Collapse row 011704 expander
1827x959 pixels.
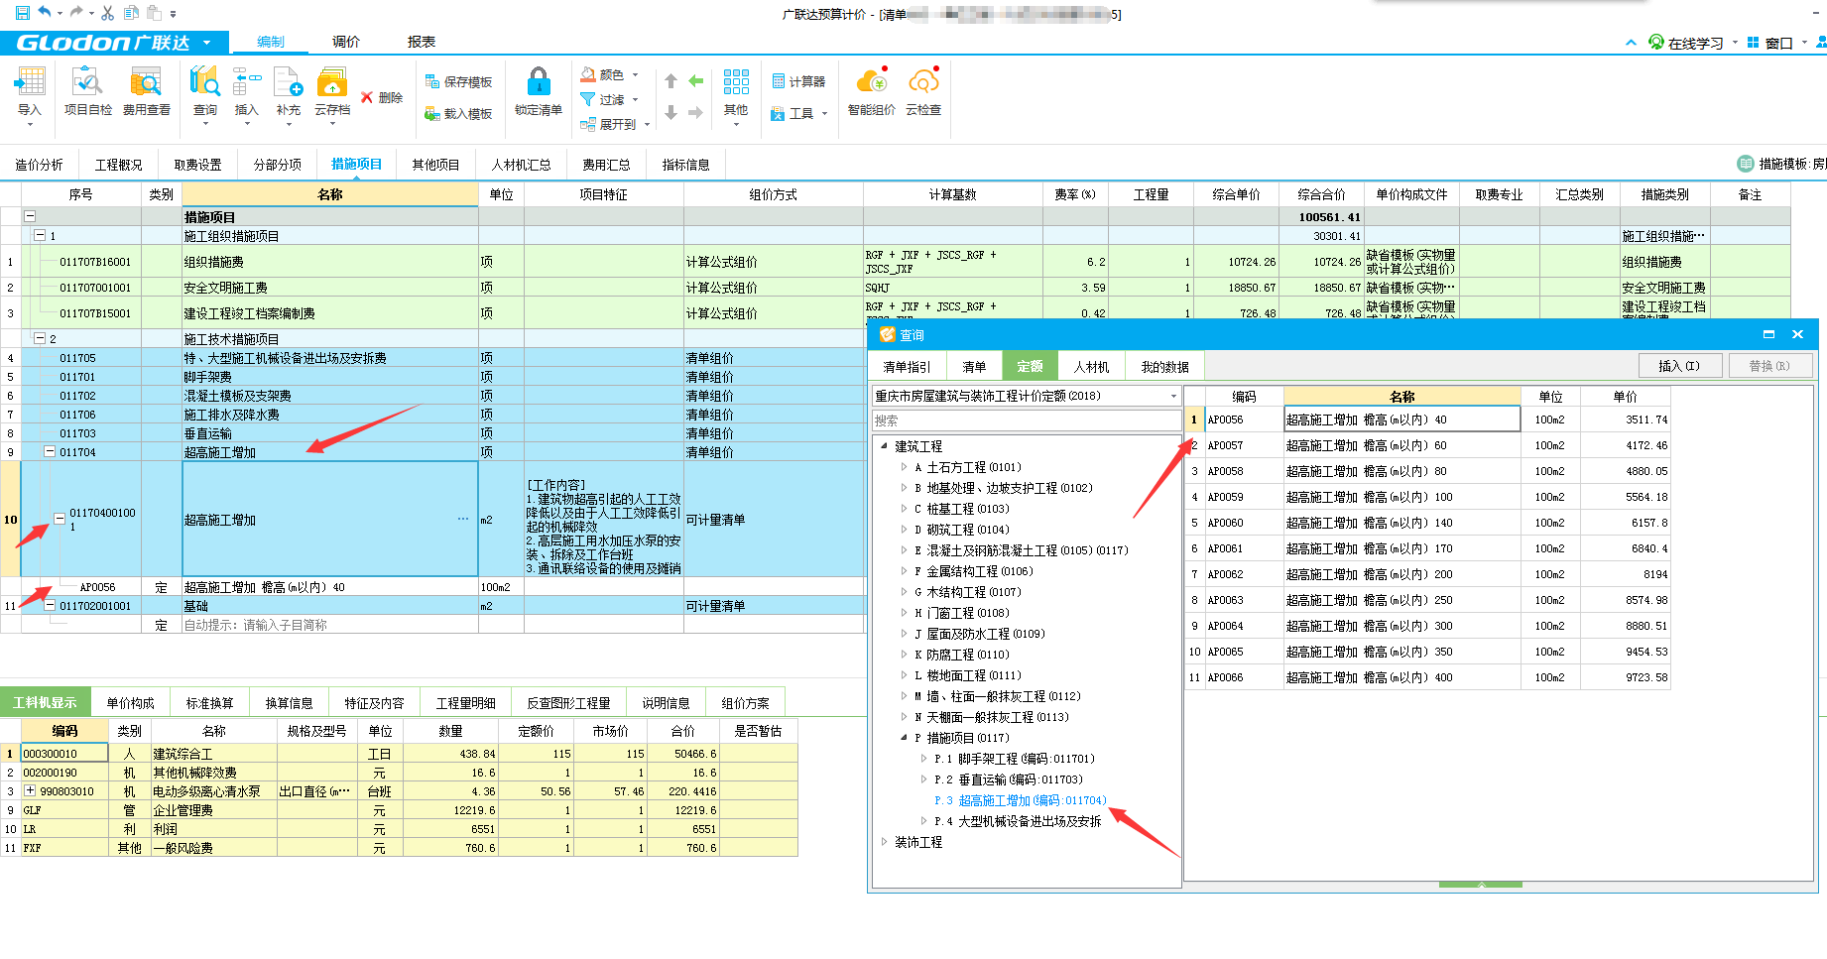point(49,451)
